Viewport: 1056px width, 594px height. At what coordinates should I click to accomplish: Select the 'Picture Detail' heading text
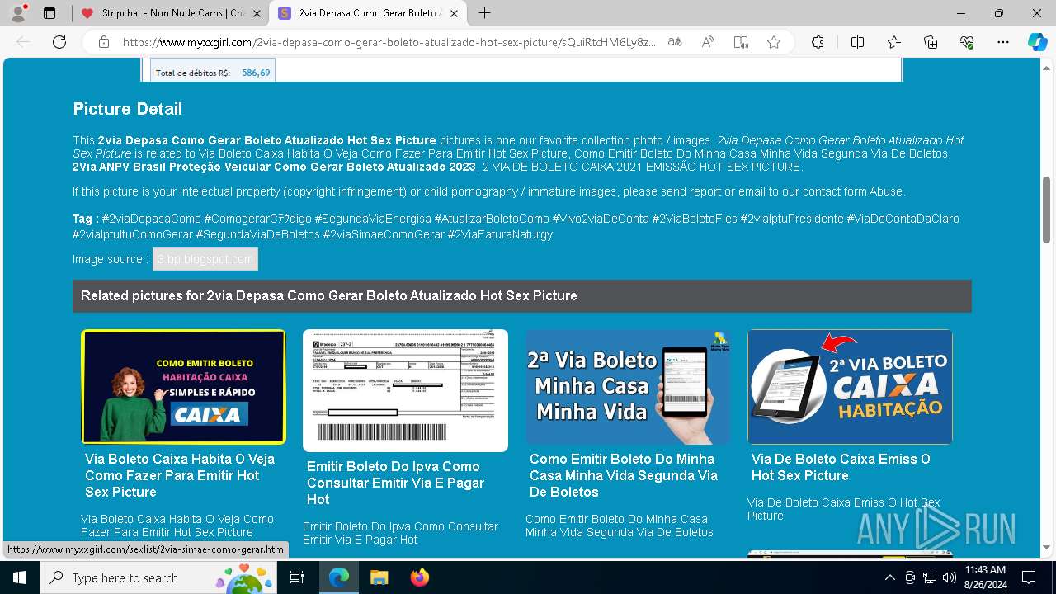(x=128, y=109)
